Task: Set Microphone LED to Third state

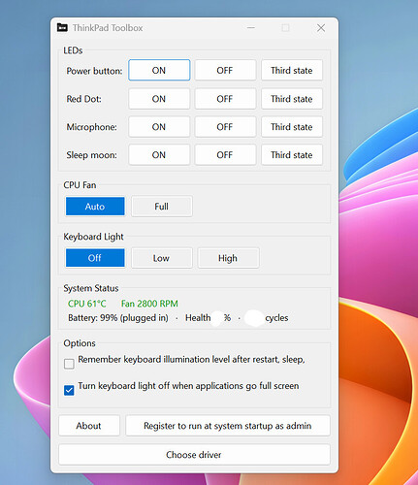Action: 292,127
